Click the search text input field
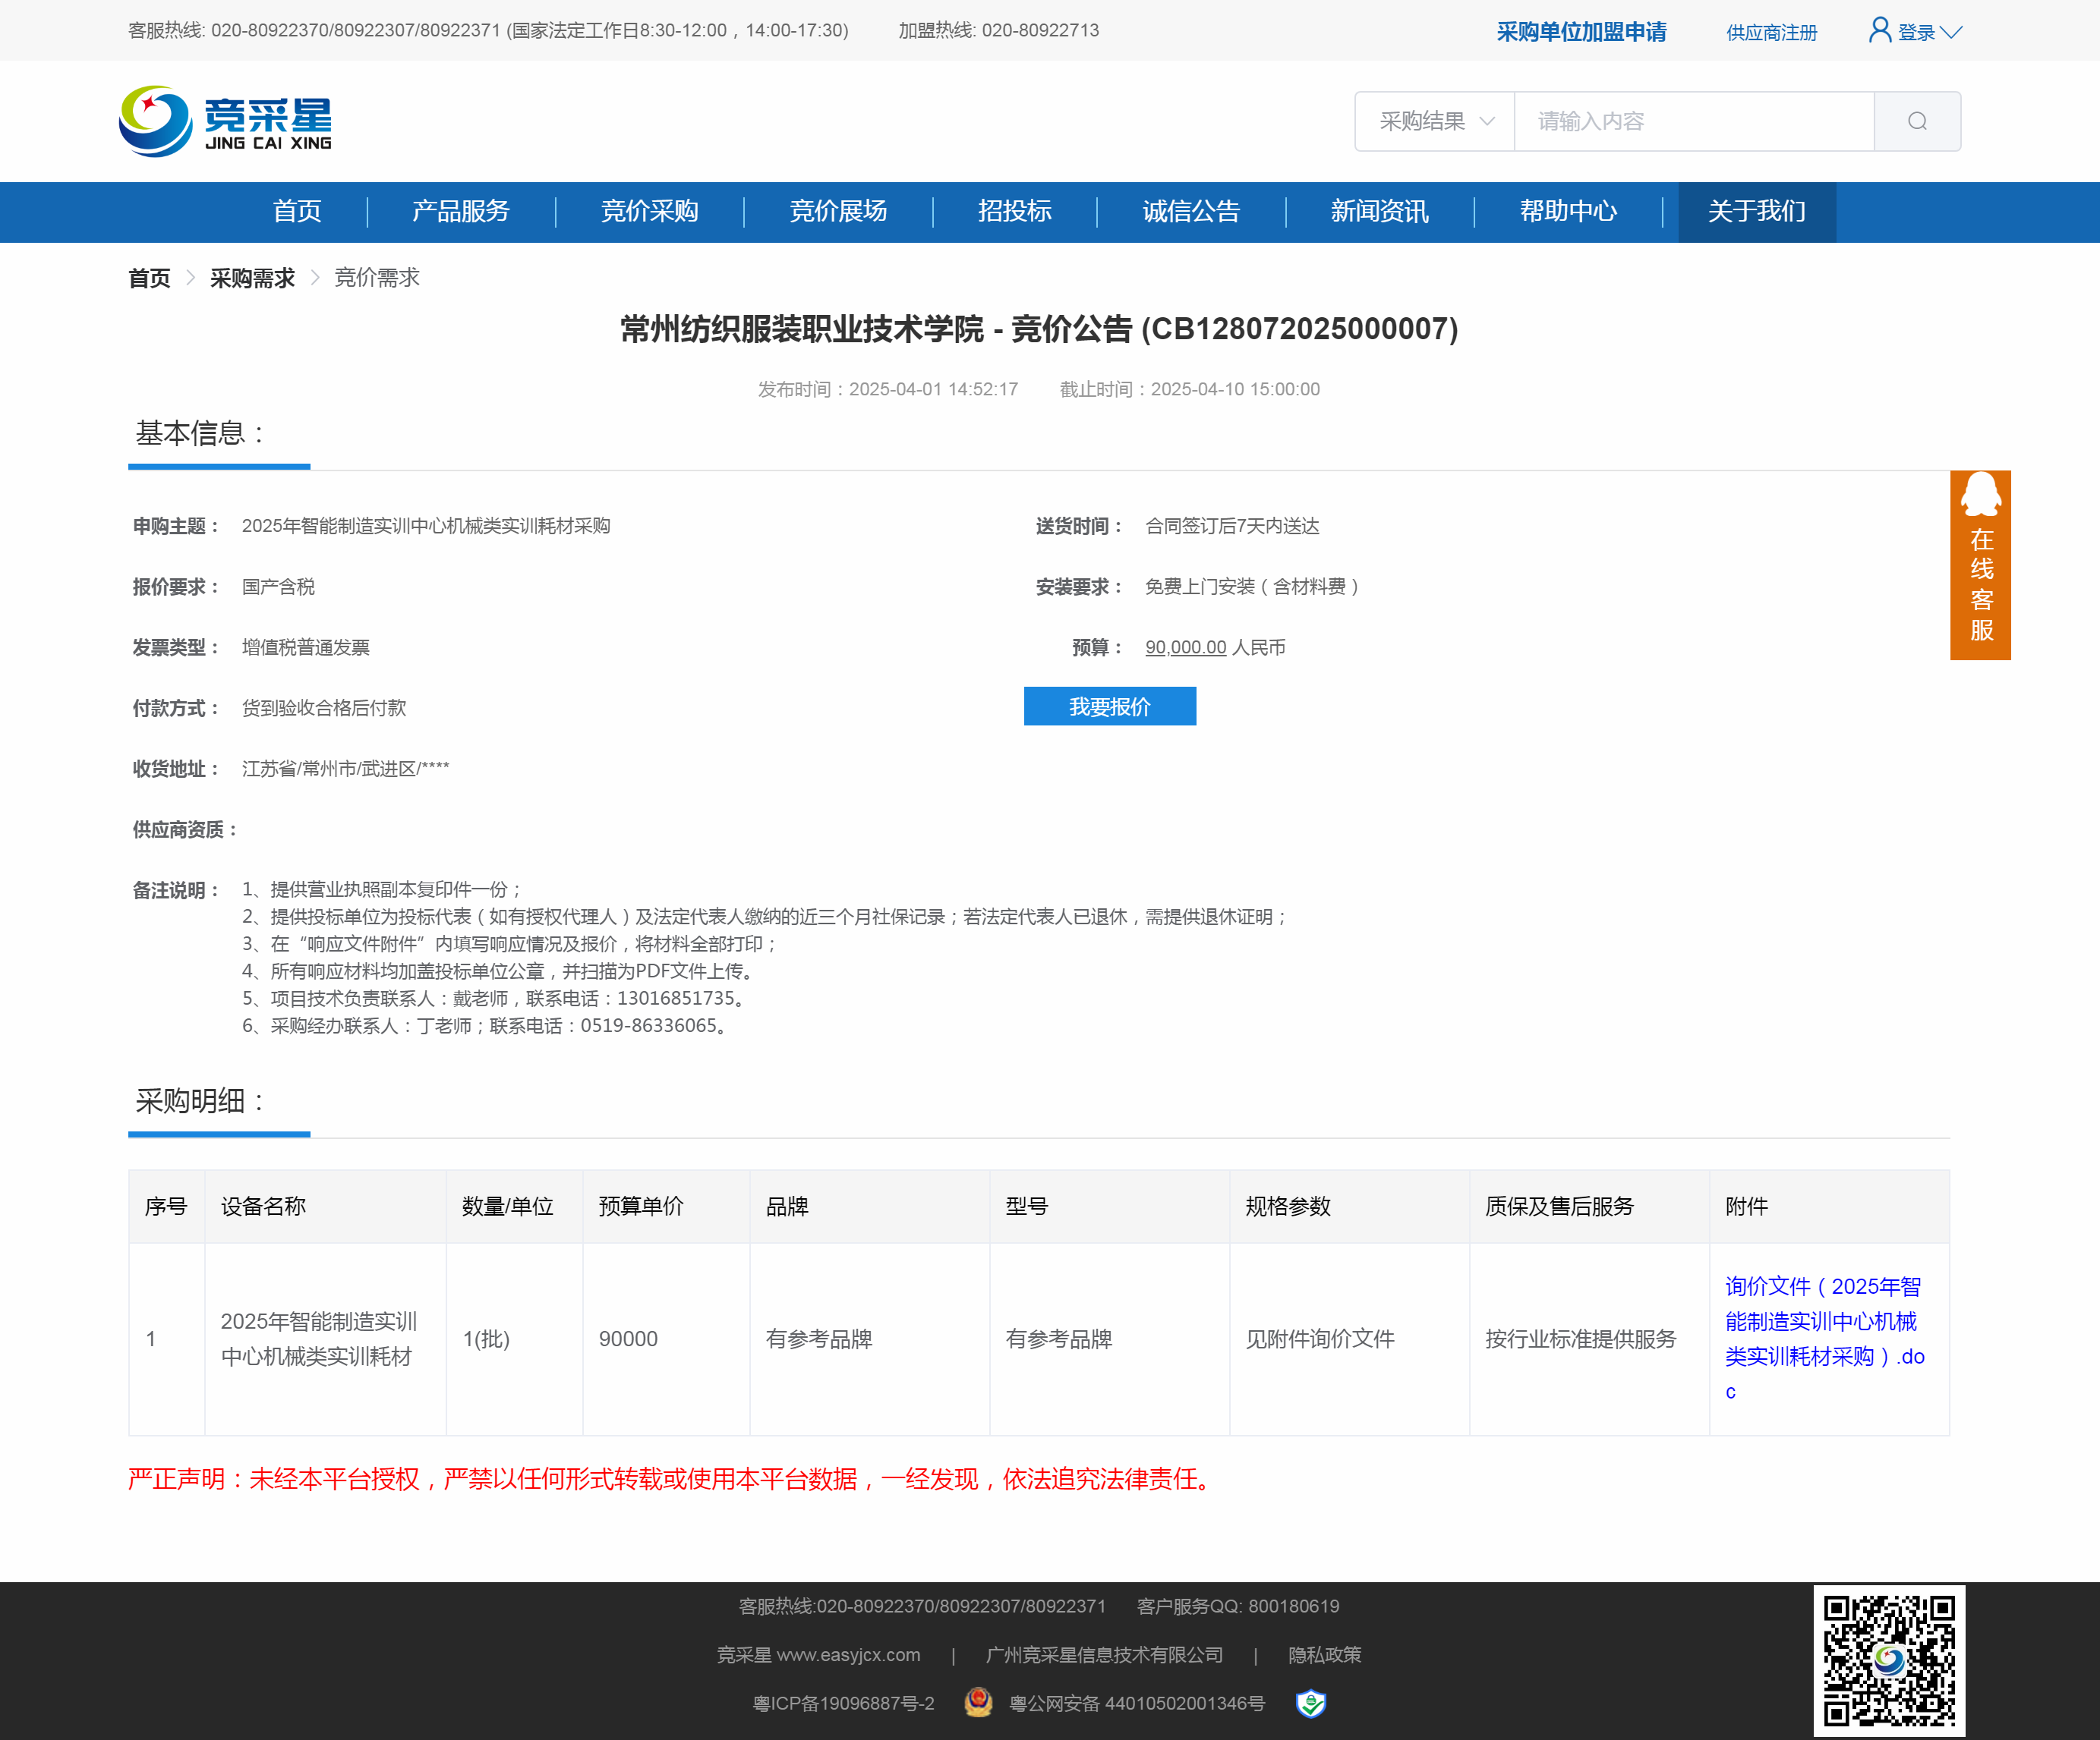The image size is (2100, 1740). pos(1693,121)
